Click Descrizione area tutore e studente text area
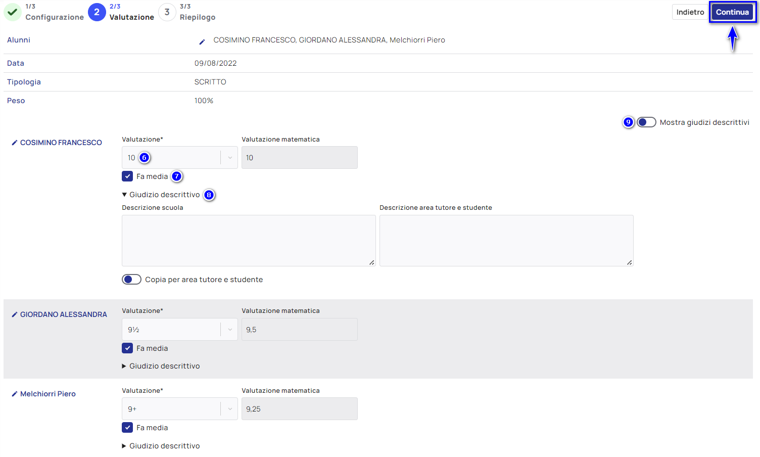Viewport: 760px width, 457px height. (506, 241)
